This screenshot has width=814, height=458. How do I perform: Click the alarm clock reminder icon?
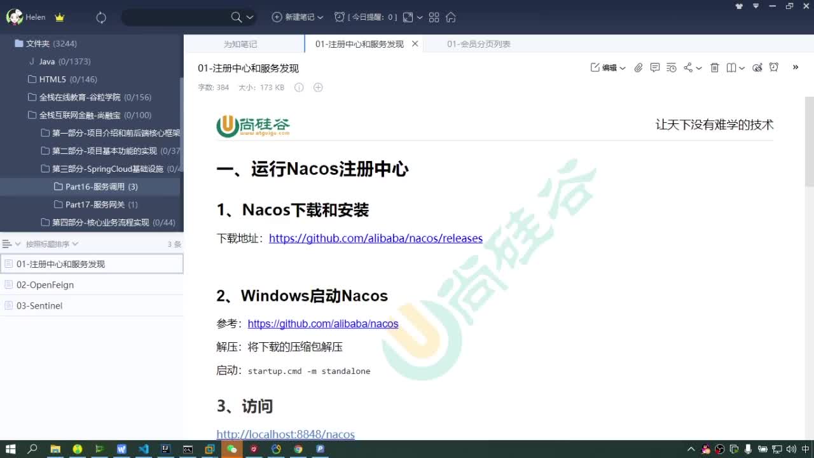pyautogui.click(x=774, y=67)
